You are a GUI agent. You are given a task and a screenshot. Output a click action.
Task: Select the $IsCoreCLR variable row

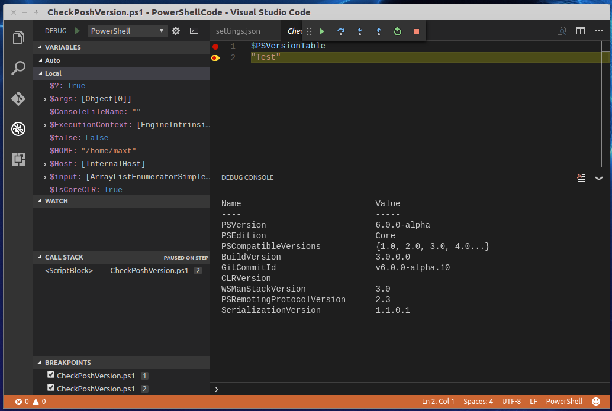point(121,189)
